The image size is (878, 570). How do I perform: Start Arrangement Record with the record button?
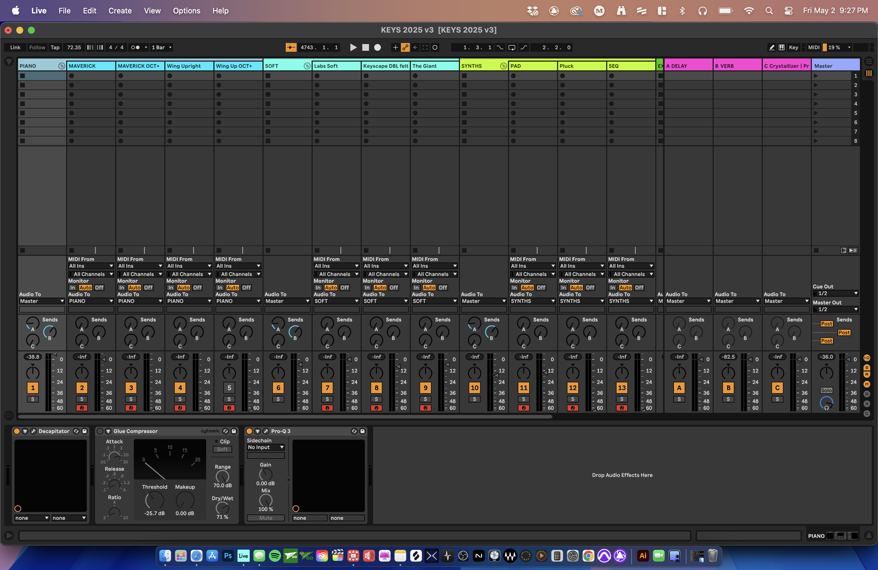[x=378, y=47]
